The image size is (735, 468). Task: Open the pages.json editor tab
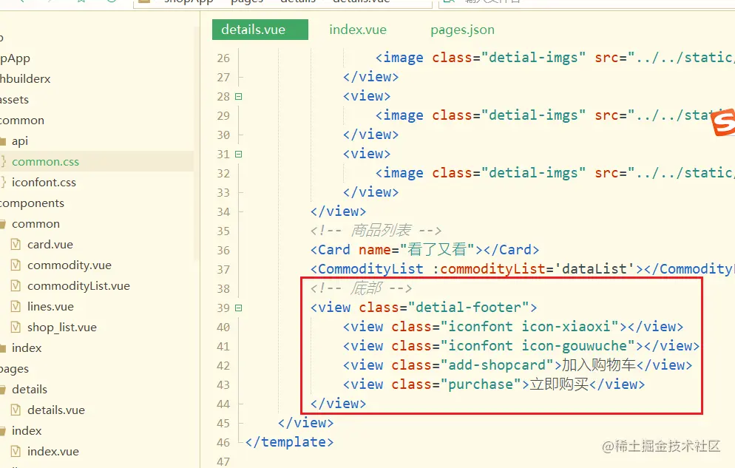[x=462, y=30]
